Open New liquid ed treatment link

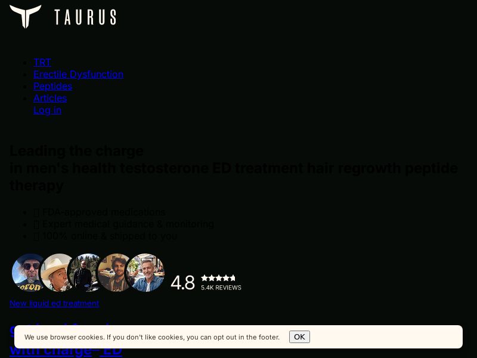click(54, 303)
